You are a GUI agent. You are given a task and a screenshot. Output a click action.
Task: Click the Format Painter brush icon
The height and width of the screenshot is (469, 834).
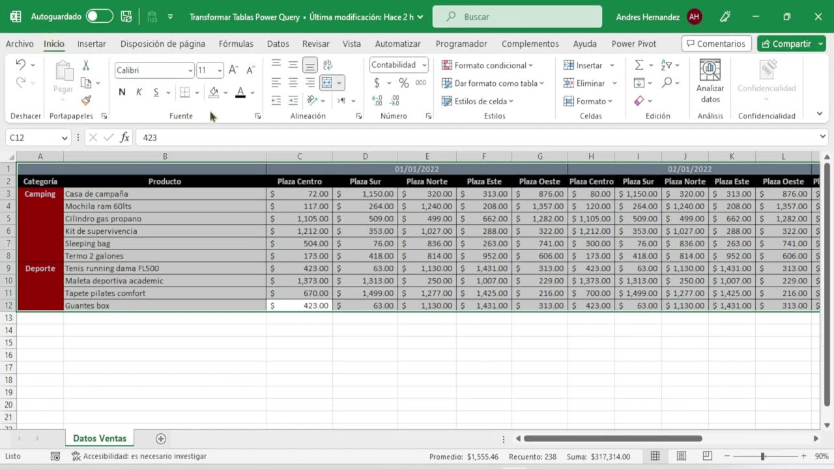pos(86,100)
